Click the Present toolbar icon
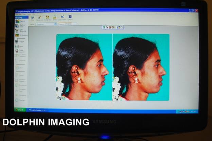This screenshot has width=212, height=141. [x=70, y=18]
